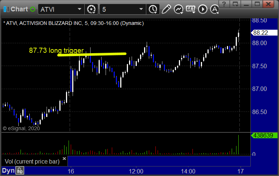
Task: Click the 88.22 current price tag
Action: pos(264,33)
